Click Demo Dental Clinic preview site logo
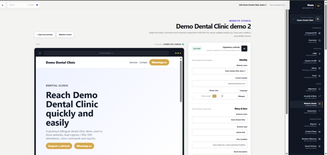The image size is (327, 155). pyautogui.click(x=60, y=62)
